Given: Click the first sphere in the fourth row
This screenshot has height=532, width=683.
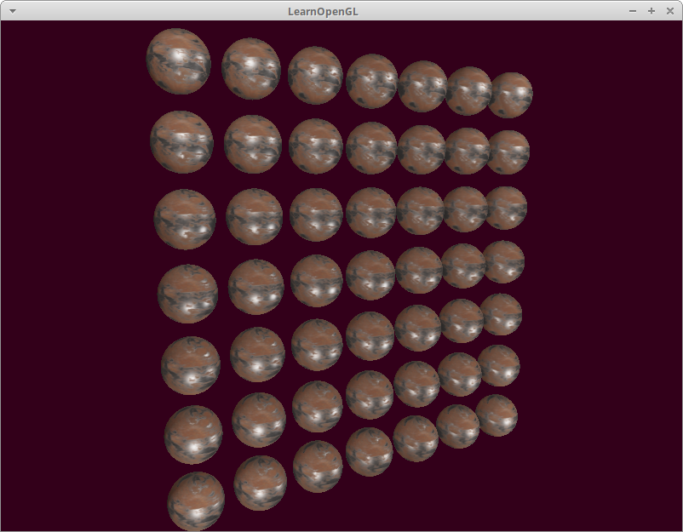Looking at the screenshot, I should point(187,294).
